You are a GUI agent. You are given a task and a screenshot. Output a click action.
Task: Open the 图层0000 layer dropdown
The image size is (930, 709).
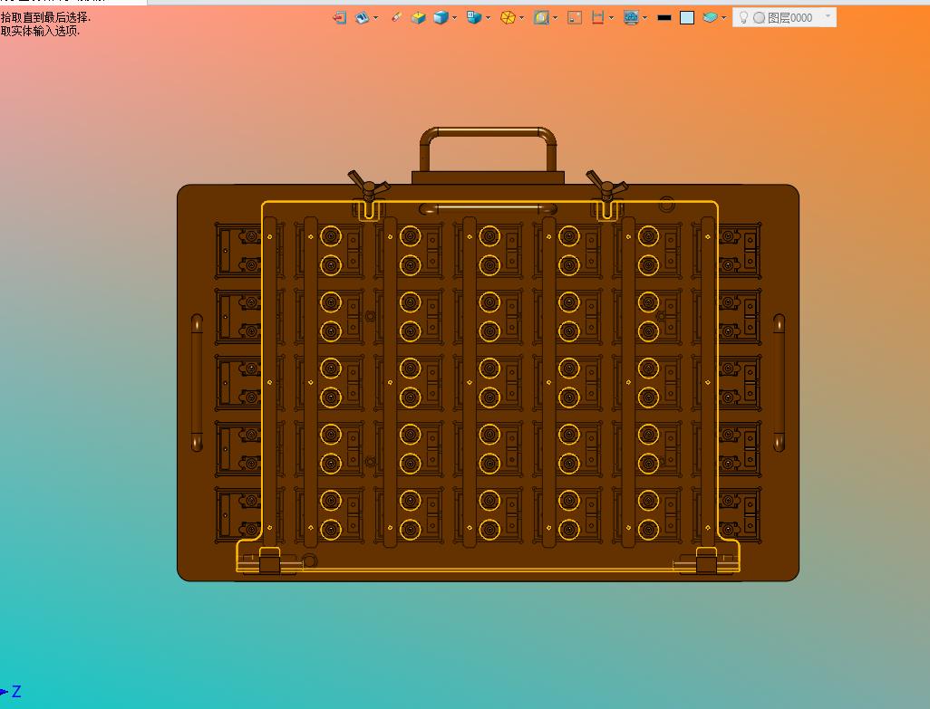[828, 16]
